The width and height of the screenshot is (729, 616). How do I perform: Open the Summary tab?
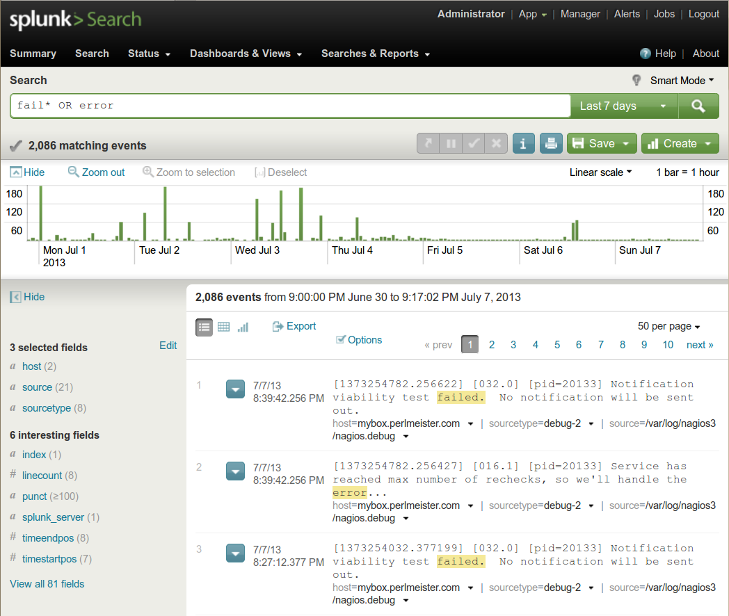coord(33,54)
